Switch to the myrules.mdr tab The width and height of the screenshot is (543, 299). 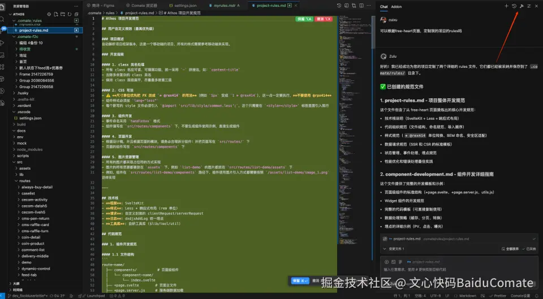click(x=225, y=6)
